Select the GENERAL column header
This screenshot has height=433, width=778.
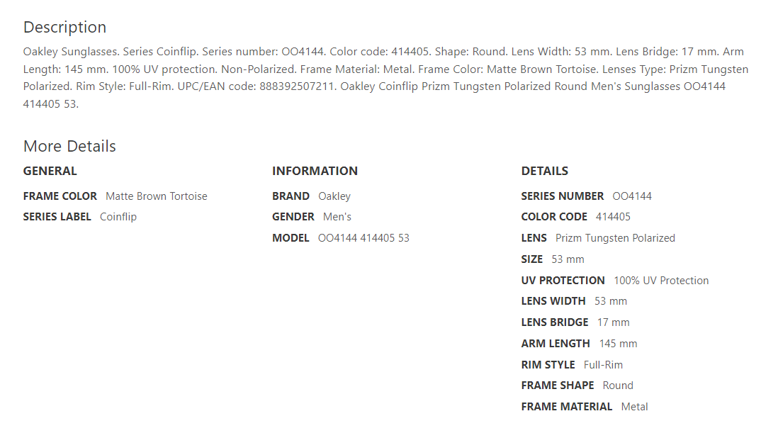tap(50, 171)
